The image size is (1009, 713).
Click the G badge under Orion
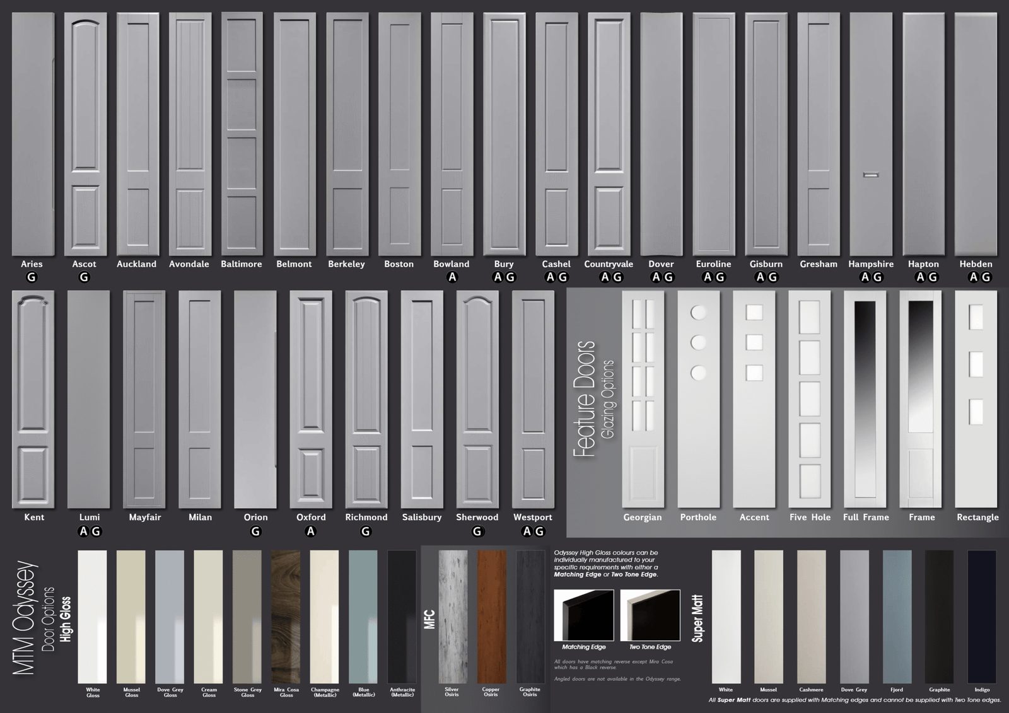pos(255,531)
